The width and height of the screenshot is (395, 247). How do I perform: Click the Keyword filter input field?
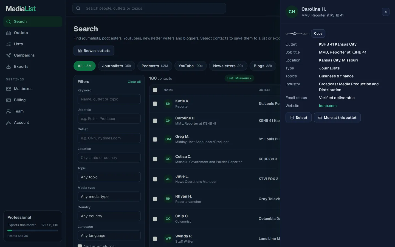pyautogui.click(x=109, y=99)
